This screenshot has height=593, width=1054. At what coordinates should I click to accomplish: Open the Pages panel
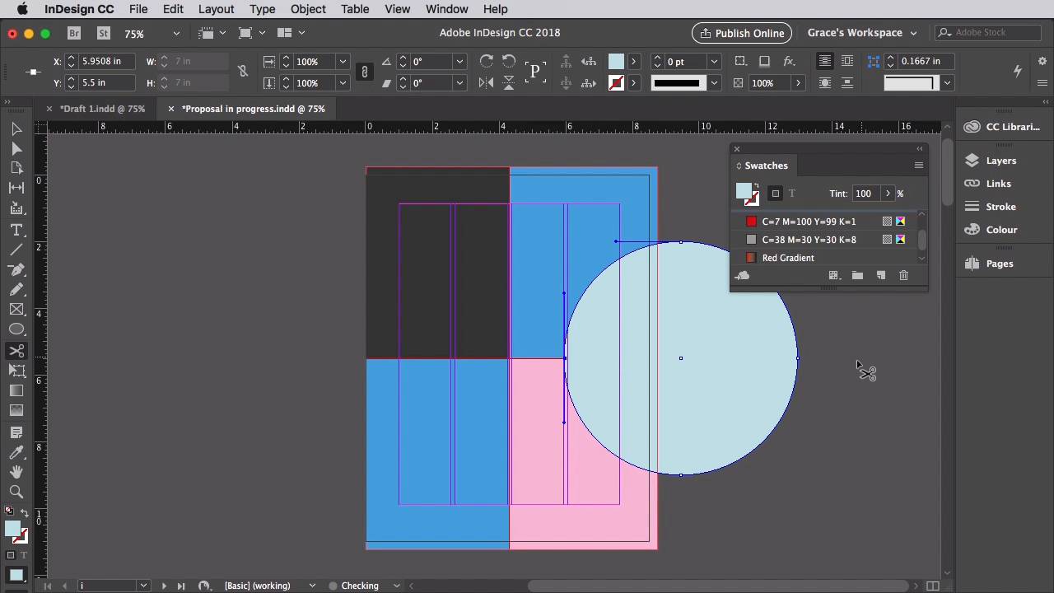pyautogui.click(x=990, y=264)
